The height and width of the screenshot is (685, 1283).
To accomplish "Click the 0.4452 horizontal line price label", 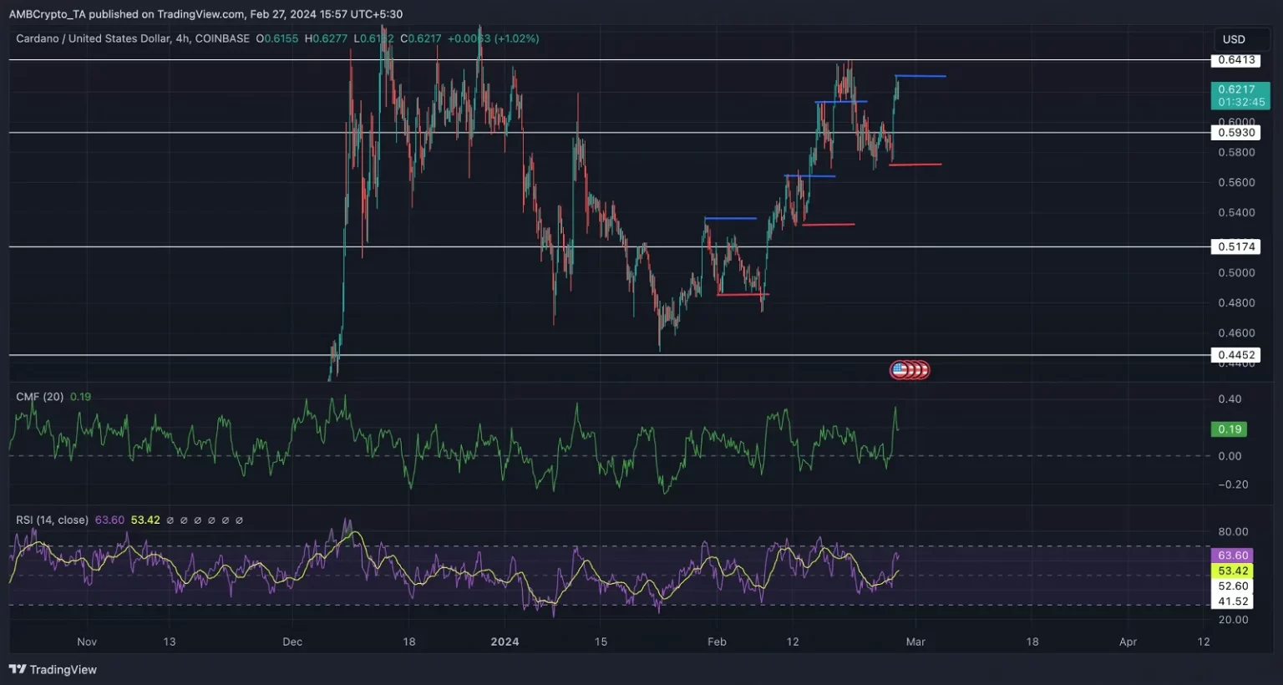I will point(1235,355).
